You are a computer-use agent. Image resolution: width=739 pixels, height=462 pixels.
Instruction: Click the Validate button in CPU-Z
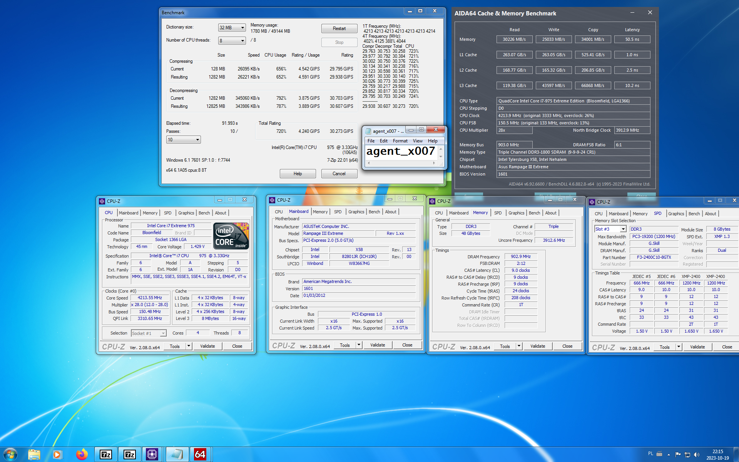point(207,346)
